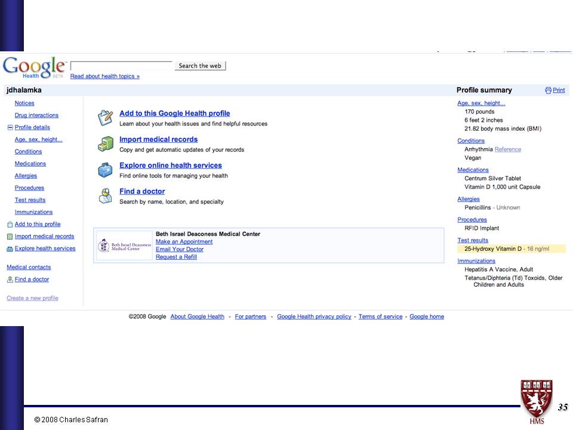The height and width of the screenshot is (430, 573).
Task: Select Immunizations in the left sidebar
Action: tap(33, 212)
